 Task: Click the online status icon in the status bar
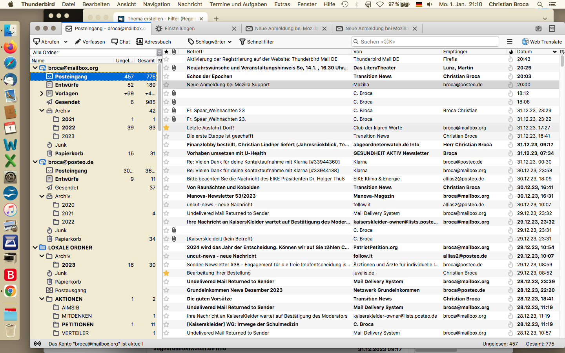pyautogui.click(x=38, y=344)
